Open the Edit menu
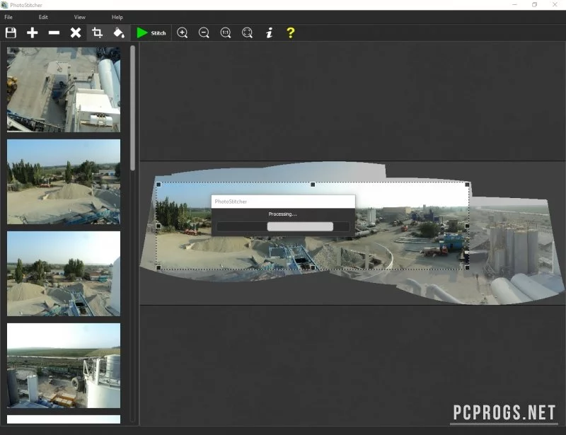This screenshot has height=435, width=566. pos(43,17)
